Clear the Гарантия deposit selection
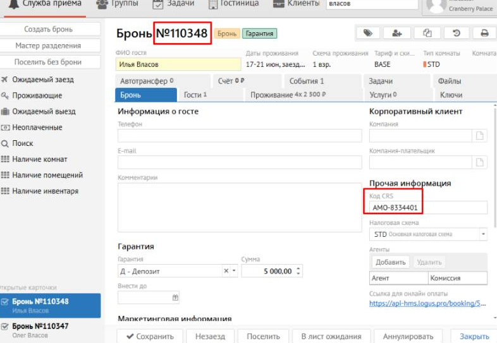The height and width of the screenshot is (343, 497). [226, 271]
